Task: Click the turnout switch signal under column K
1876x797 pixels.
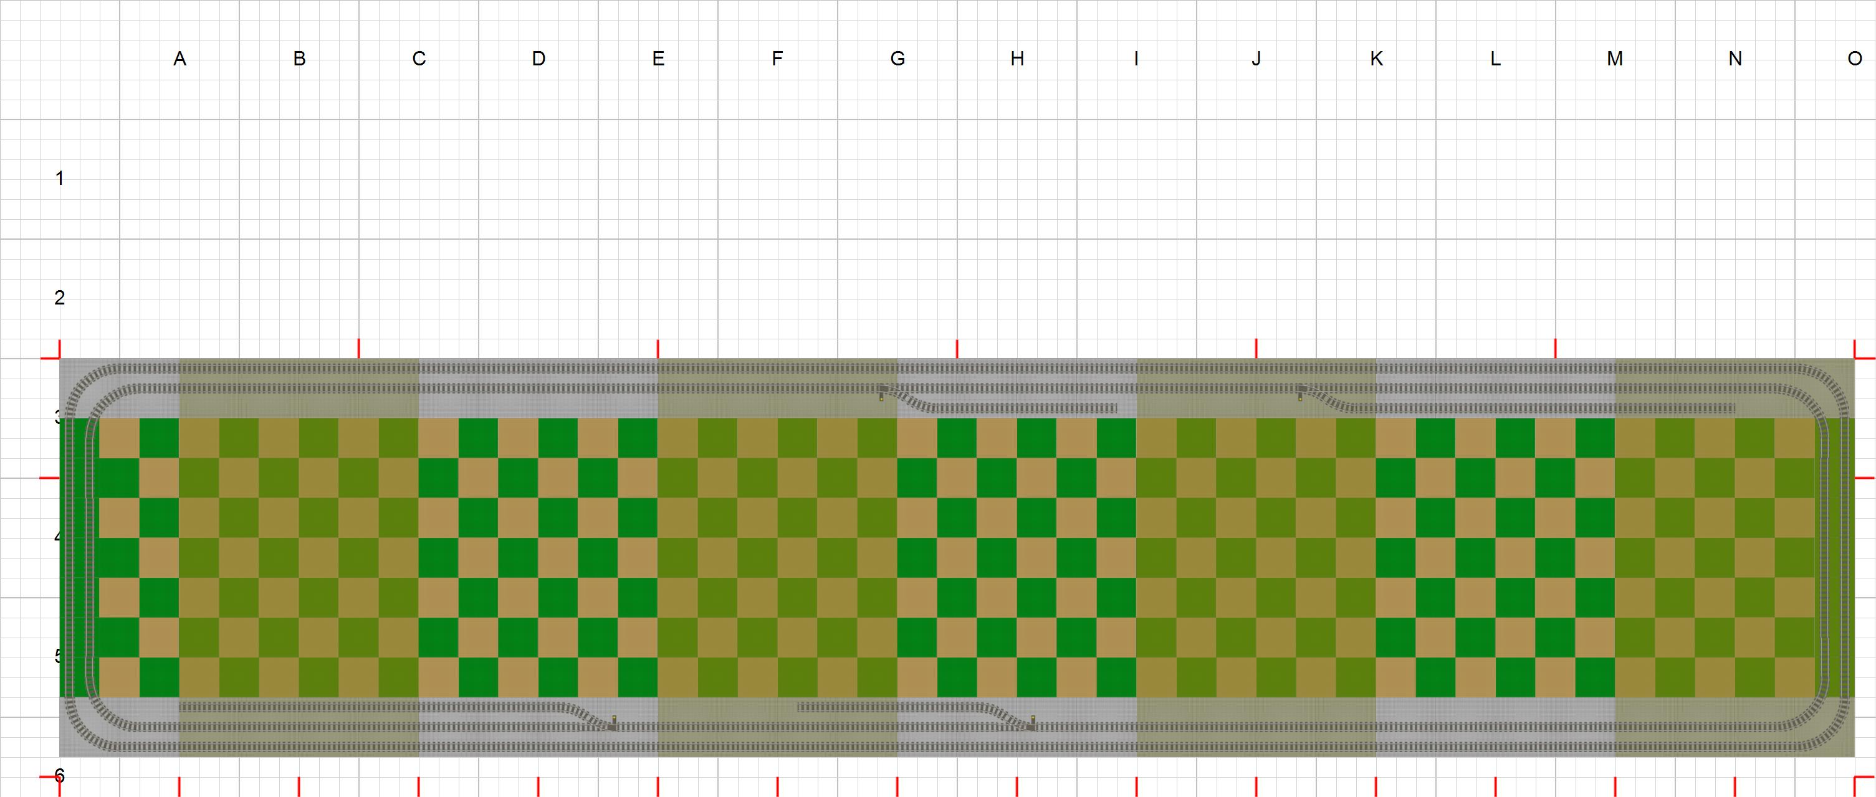Action: [1301, 397]
